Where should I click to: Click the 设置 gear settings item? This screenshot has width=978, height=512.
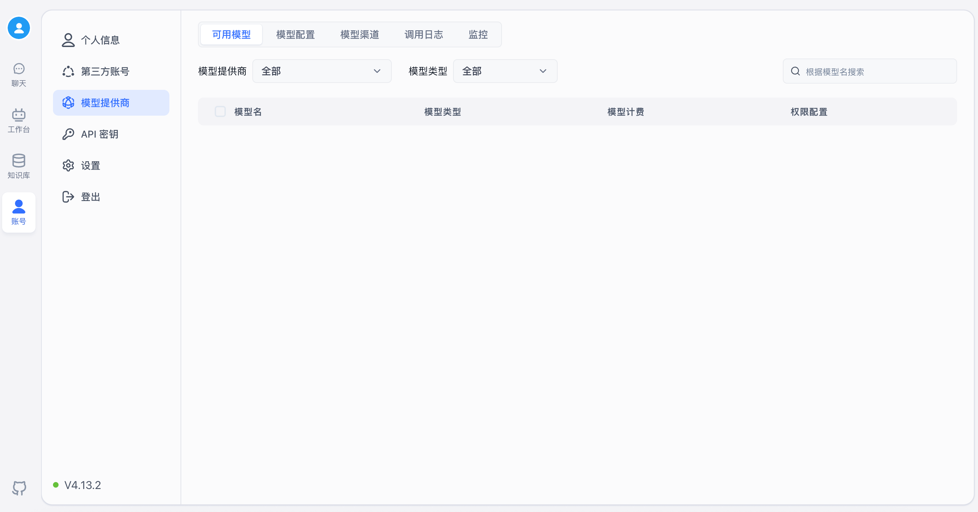[90, 165]
